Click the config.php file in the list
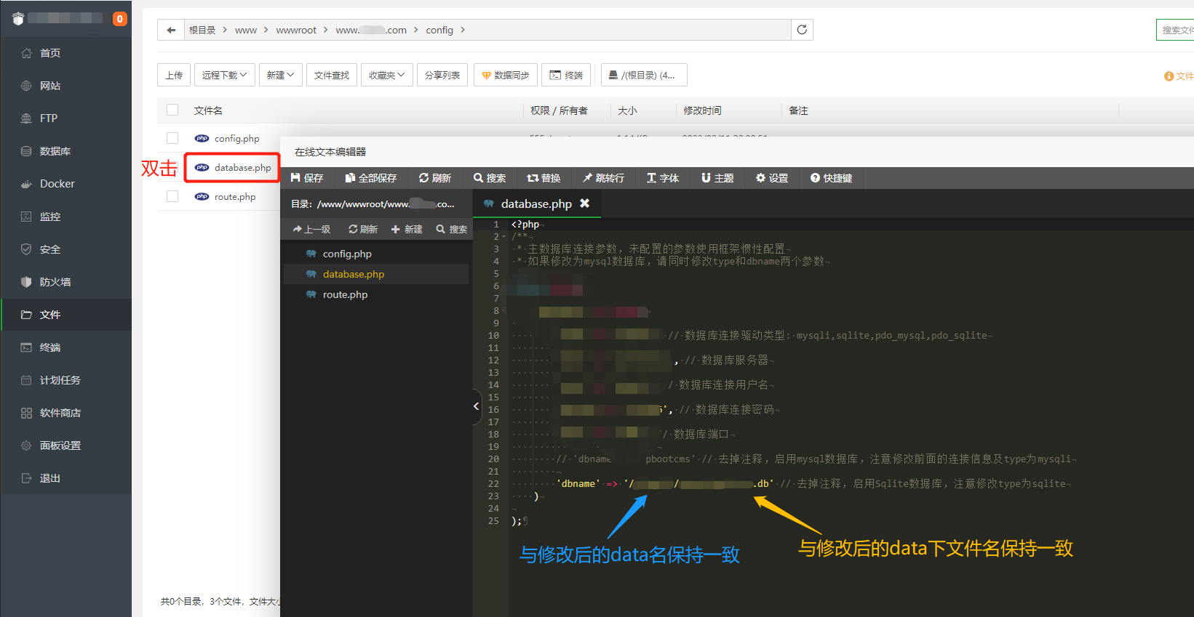Screen dimensions: 1194x617 point(236,138)
